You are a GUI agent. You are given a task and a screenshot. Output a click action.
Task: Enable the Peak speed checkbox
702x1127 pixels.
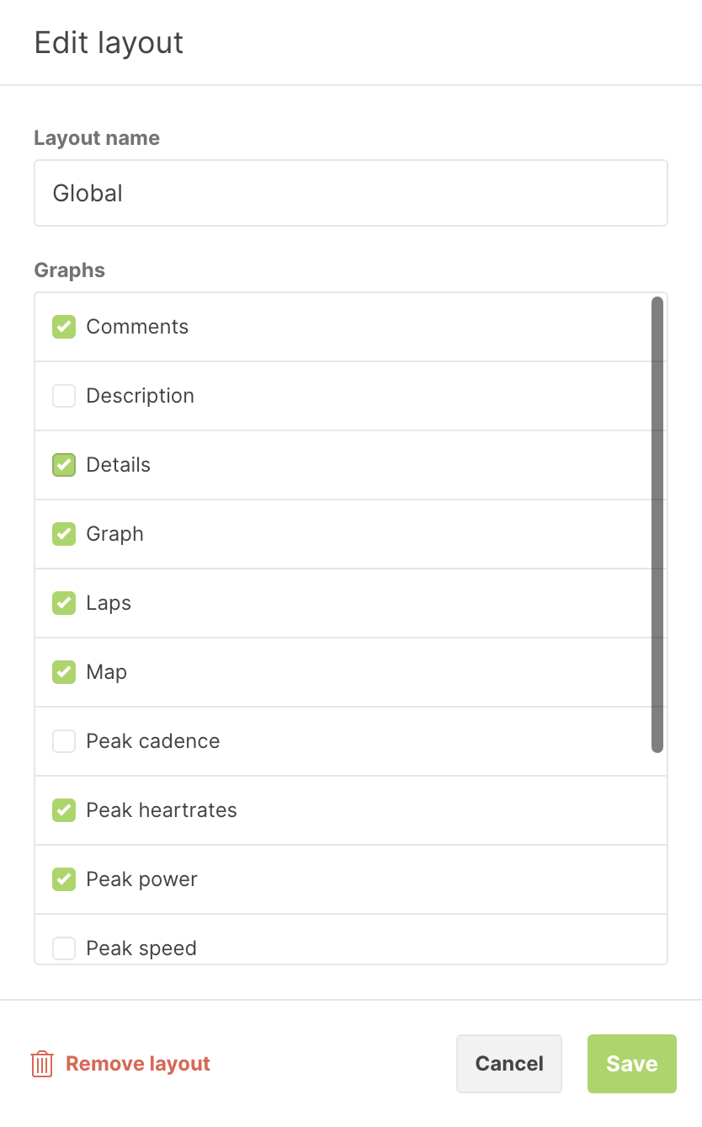(x=64, y=948)
